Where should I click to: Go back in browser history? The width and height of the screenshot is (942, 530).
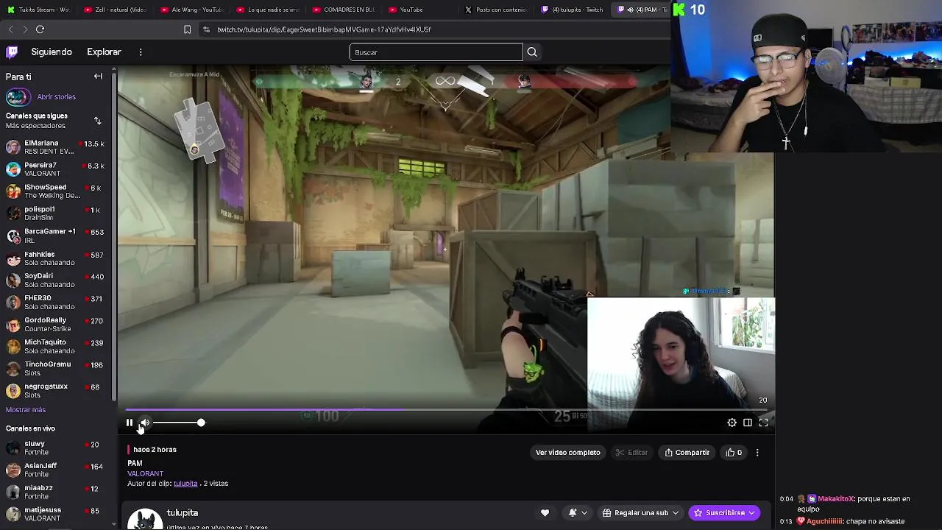coord(10,29)
